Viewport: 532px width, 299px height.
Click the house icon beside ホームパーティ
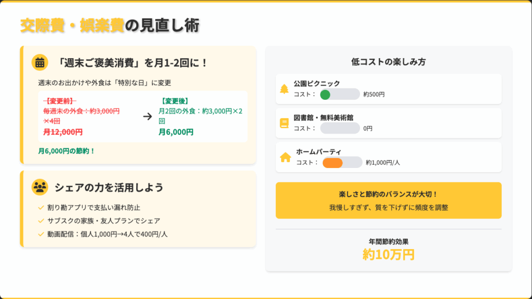[285, 157]
